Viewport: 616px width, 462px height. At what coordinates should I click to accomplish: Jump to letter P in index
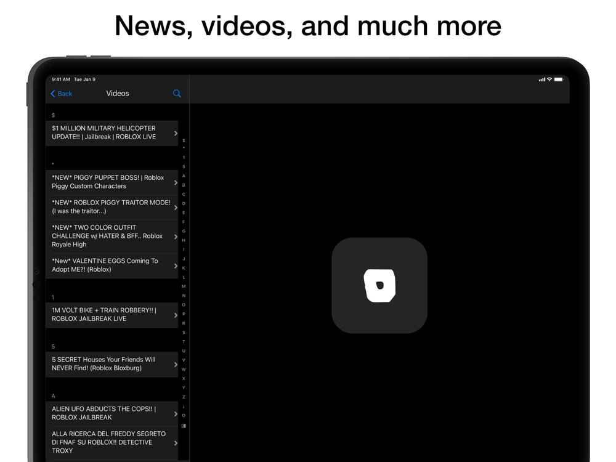click(184, 314)
